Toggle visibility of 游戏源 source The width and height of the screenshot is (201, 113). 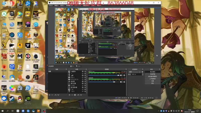[x=83, y=81]
